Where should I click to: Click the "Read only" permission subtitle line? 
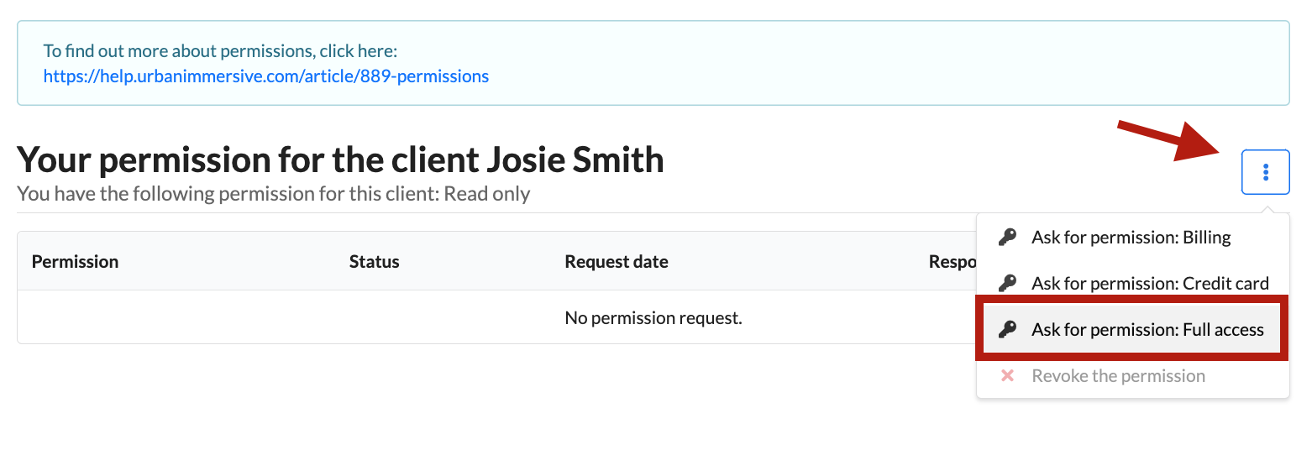(x=273, y=194)
